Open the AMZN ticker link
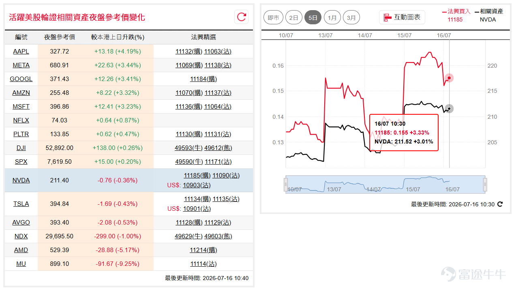514x289 pixels. (21, 93)
